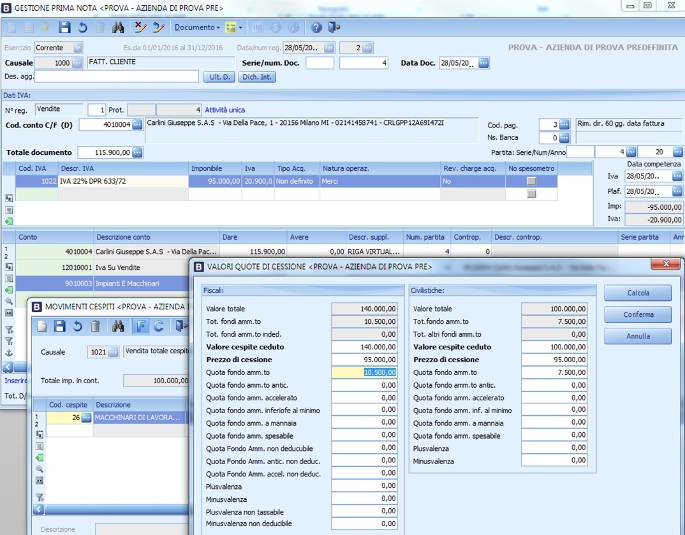
Task: Toggle the C (civilistic) button in Movimenti Cespiti
Action: [158, 326]
